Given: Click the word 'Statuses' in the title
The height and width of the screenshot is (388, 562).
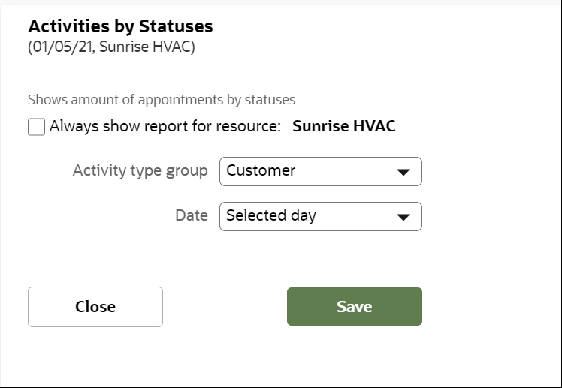Looking at the screenshot, I should tap(177, 26).
